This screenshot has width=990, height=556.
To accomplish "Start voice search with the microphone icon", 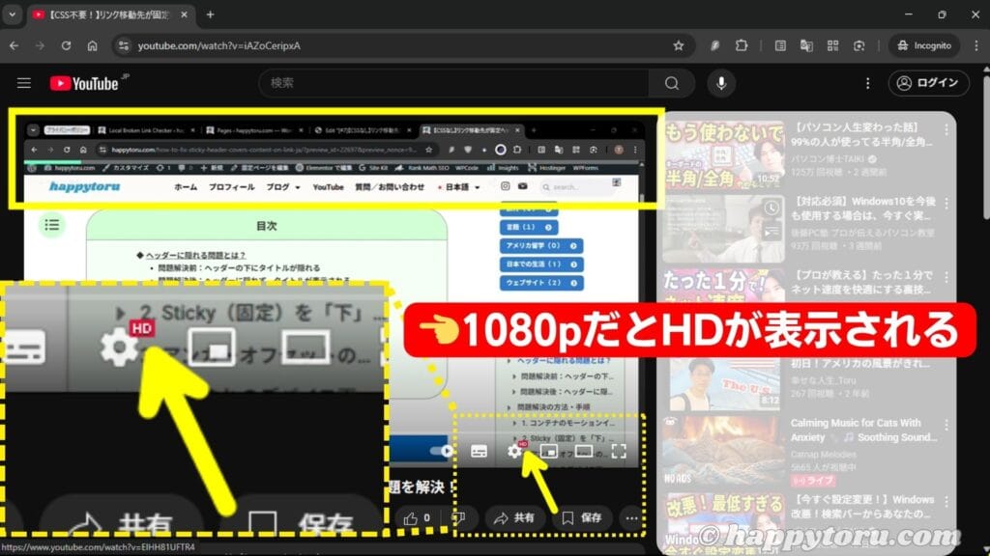I will (x=721, y=83).
